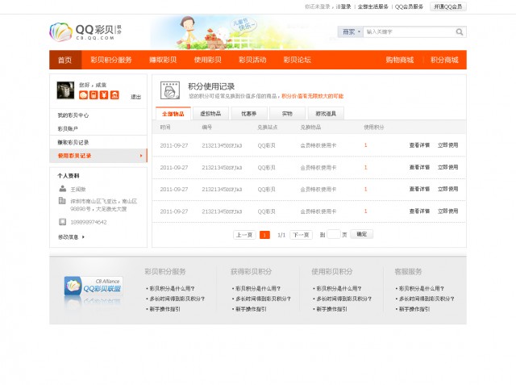
Task: Click the 下一页 pagination button
Action: pyautogui.click(x=301, y=235)
